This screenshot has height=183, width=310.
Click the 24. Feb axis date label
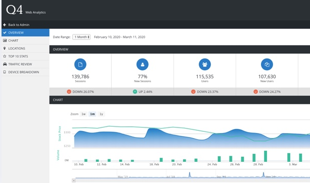pyautogui.click(x=212, y=164)
